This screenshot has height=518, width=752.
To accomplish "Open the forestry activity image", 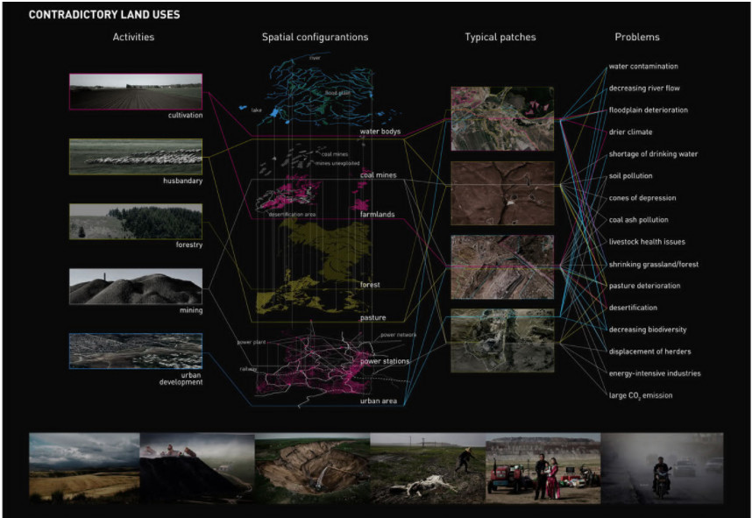I will point(135,221).
